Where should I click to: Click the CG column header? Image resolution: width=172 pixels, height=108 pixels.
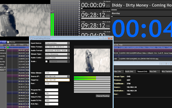pyautogui.click(x=15, y=45)
